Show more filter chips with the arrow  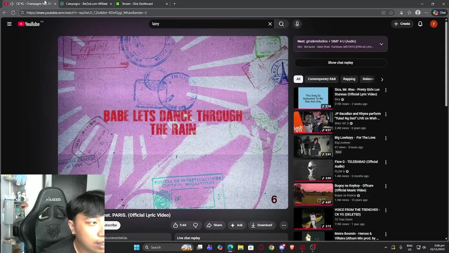382,79
